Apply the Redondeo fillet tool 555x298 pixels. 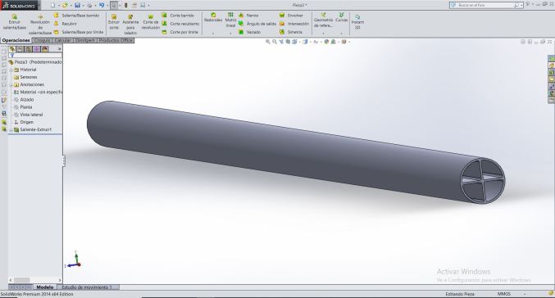pyautogui.click(x=213, y=18)
